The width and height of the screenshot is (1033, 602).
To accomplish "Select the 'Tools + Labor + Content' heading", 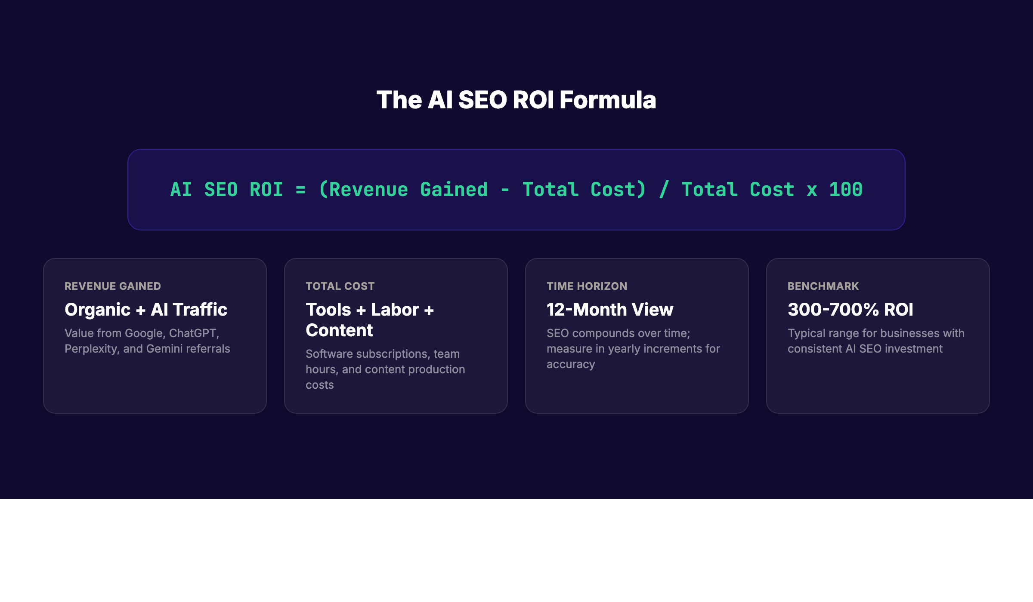I will pyautogui.click(x=370, y=320).
